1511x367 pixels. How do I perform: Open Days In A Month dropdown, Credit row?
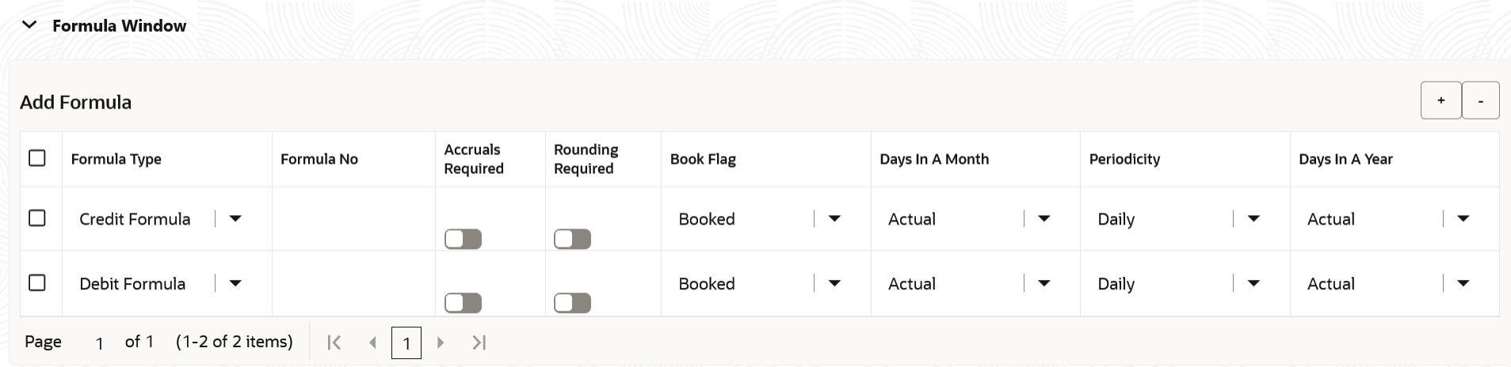tap(1044, 219)
